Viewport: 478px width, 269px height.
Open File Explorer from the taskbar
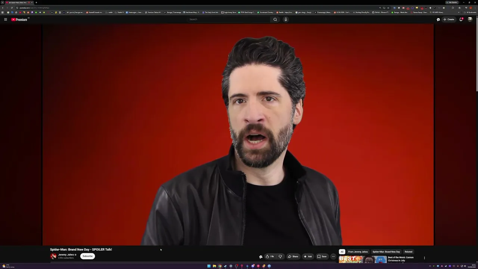pos(214,266)
